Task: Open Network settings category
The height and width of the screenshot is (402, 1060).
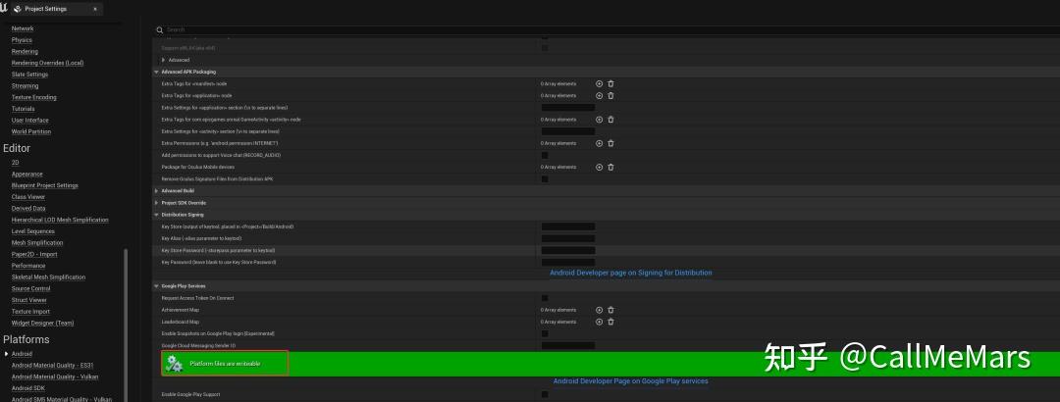Action: [23, 28]
